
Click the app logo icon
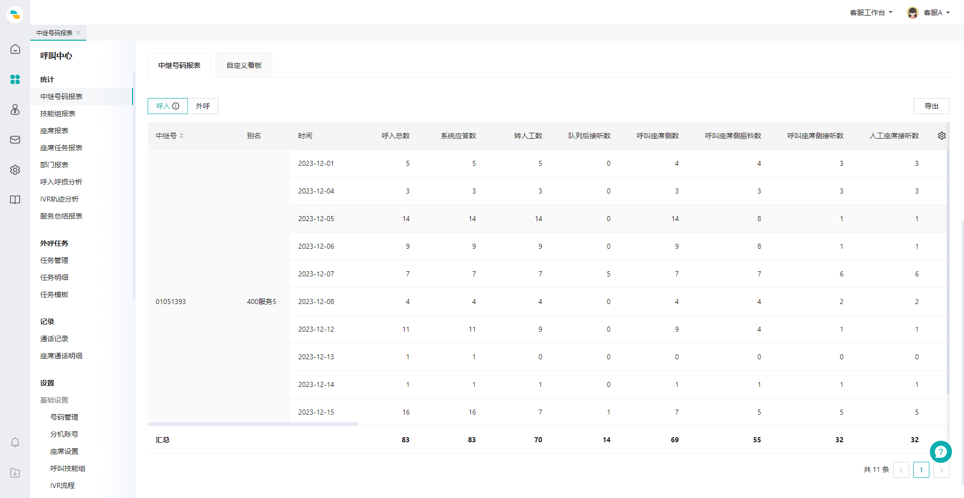coord(15,15)
